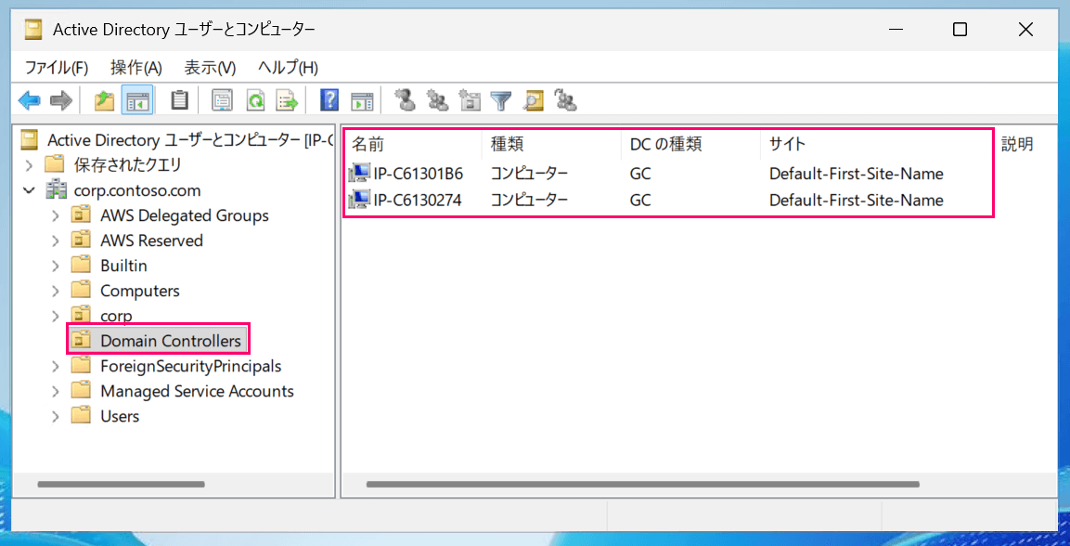This screenshot has width=1070, height=546.
Task: Click コンピューター in the IP-C61301B6 row
Action: (x=529, y=174)
